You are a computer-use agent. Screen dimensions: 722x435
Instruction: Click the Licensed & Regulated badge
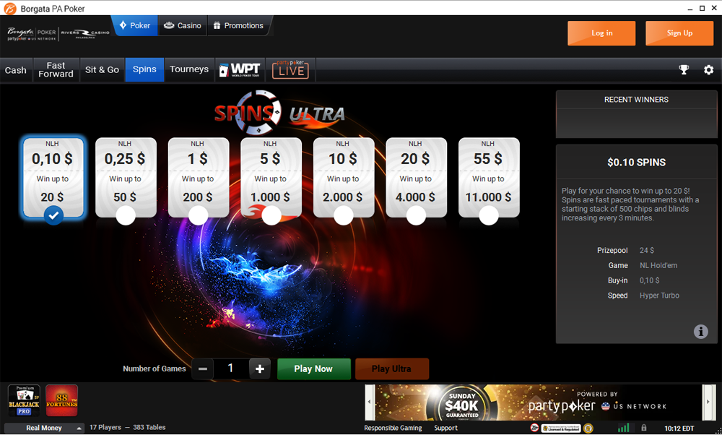561,428
